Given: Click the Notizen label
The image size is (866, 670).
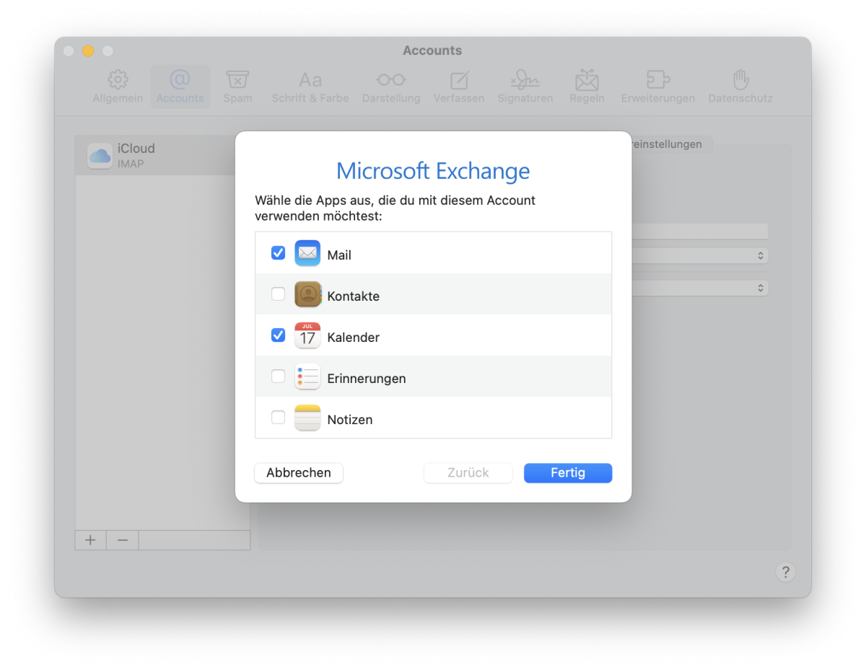Looking at the screenshot, I should pyautogui.click(x=350, y=420).
